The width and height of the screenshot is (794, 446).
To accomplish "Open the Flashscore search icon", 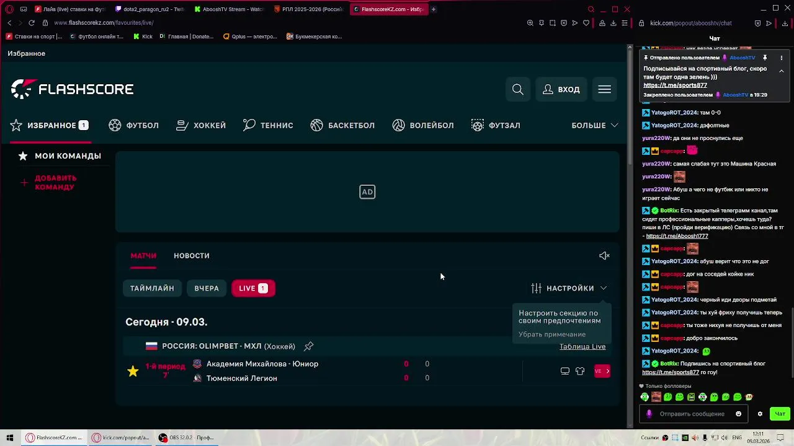I will pyautogui.click(x=518, y=90).
